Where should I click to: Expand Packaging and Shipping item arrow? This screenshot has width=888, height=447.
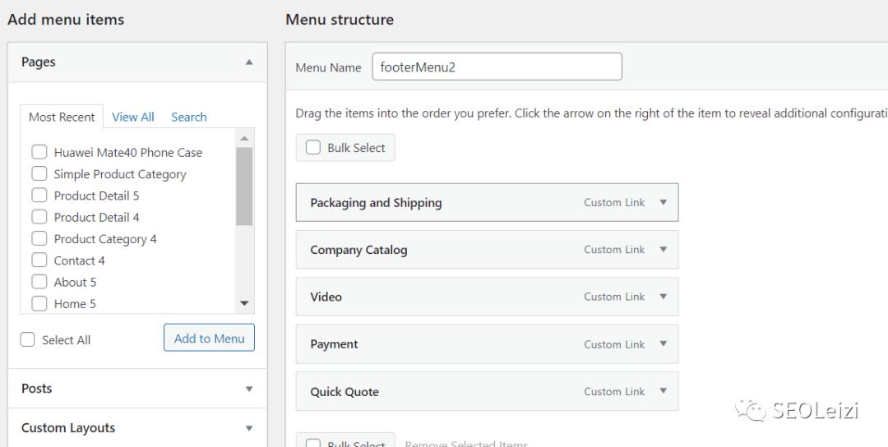pyautogui.click(x=664, y=203)
